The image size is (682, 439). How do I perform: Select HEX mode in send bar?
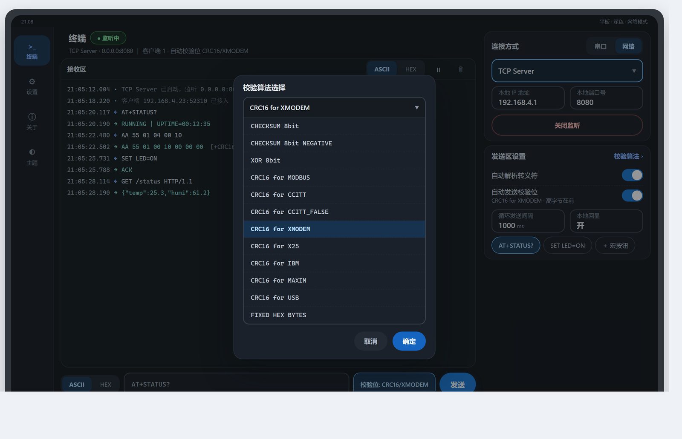tap(106, 384)
